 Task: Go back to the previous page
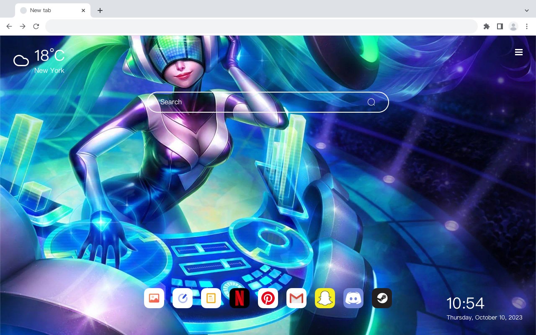[x=9, y=26]
